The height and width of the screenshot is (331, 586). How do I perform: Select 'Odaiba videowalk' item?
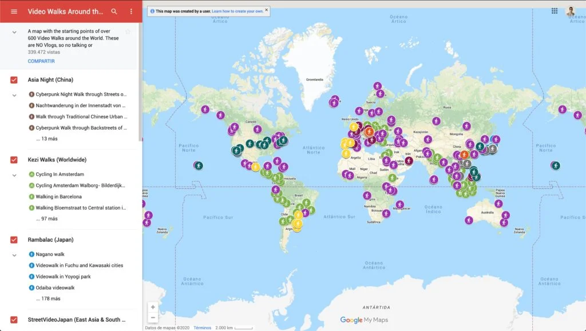52,288
